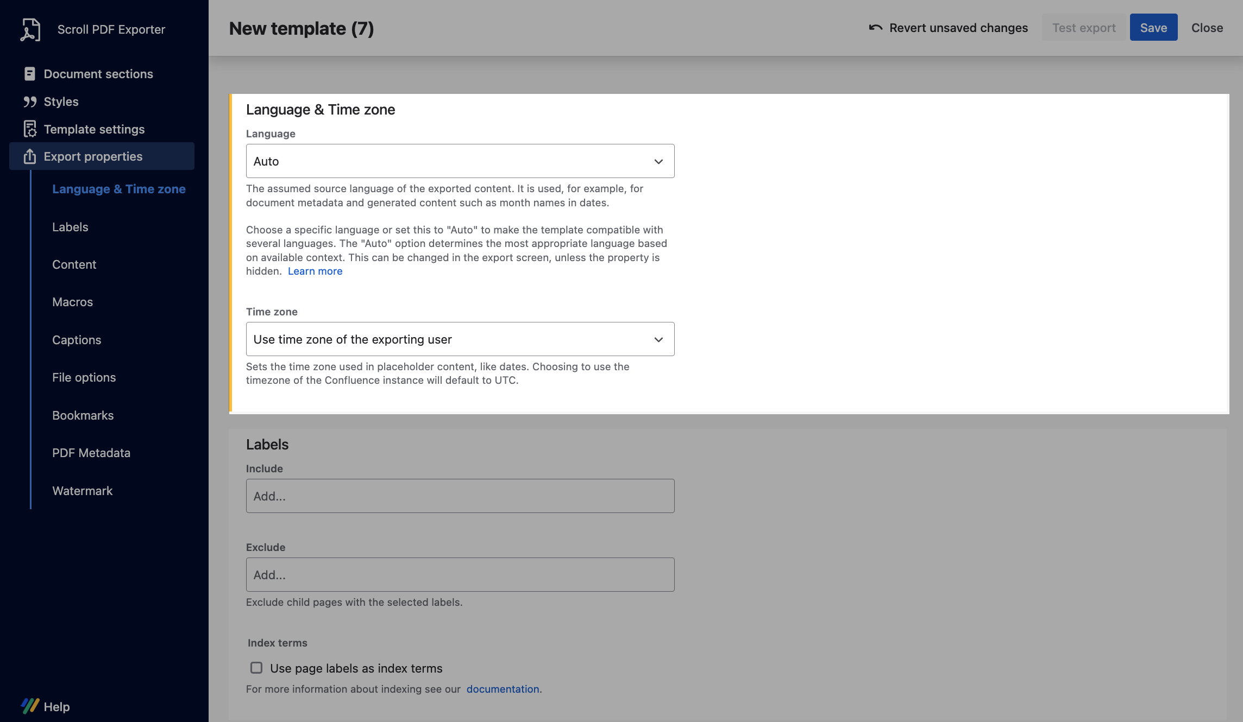Viewport: 1243px width, 722px height.
Task: Click the Revert undo arrow icon
Action: [x=875, y=28]
